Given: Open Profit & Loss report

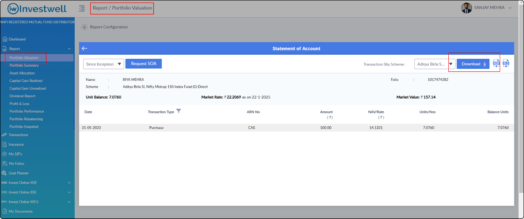Looking at the screenshot, I should click(x=19, y=104).
